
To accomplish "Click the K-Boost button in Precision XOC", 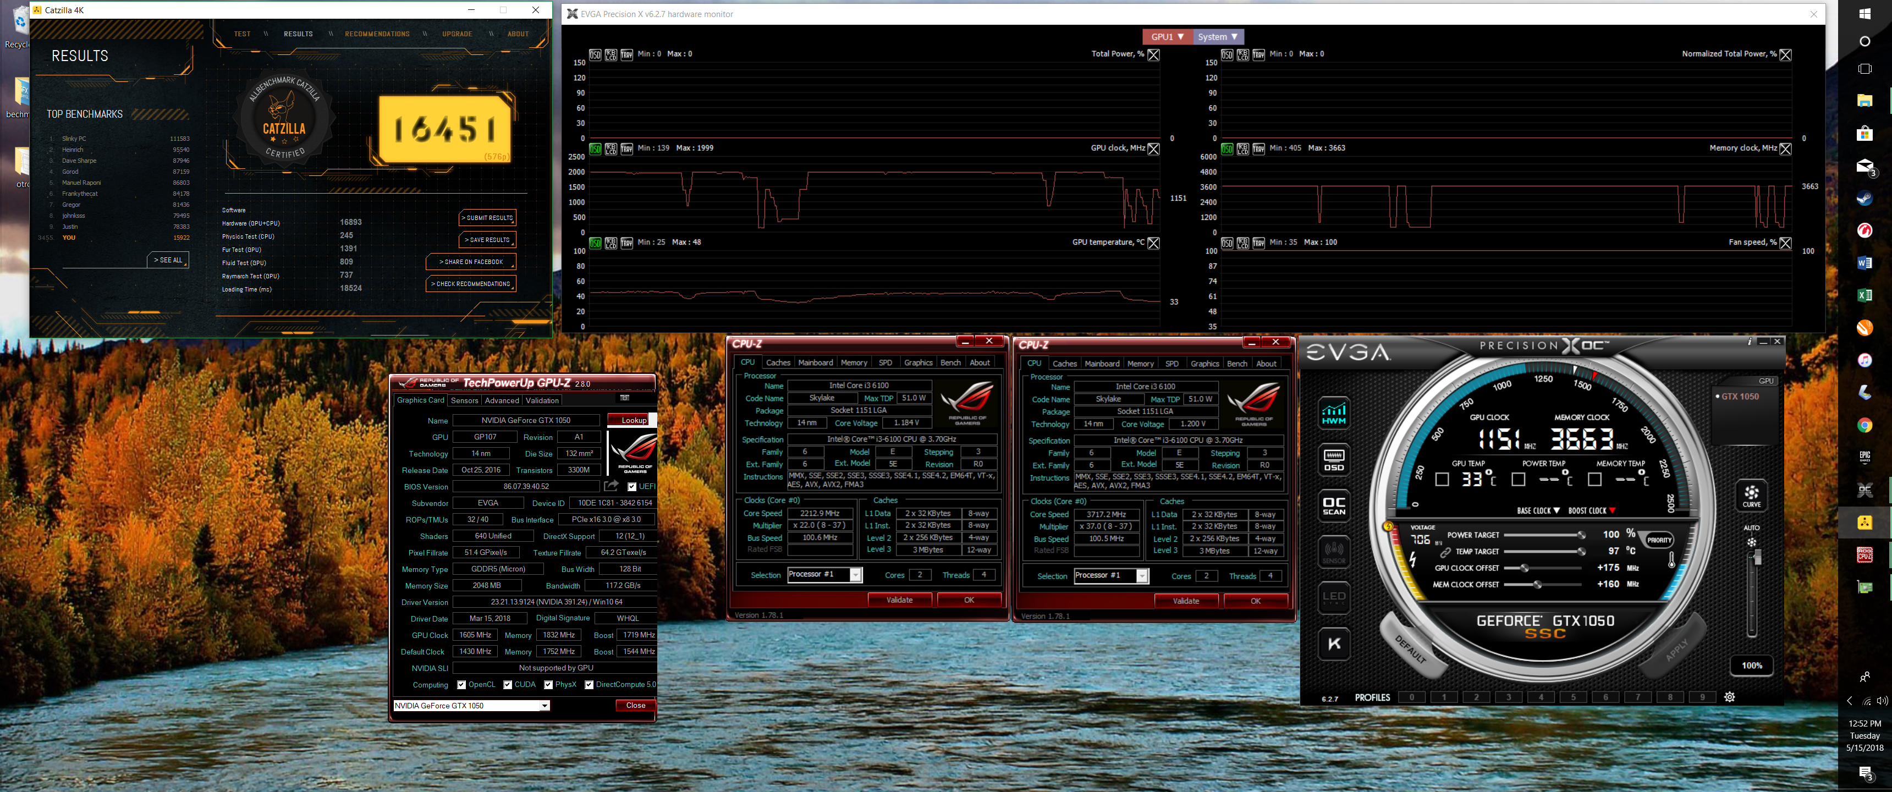I will pyautogui.click(x=1334, y=643).
